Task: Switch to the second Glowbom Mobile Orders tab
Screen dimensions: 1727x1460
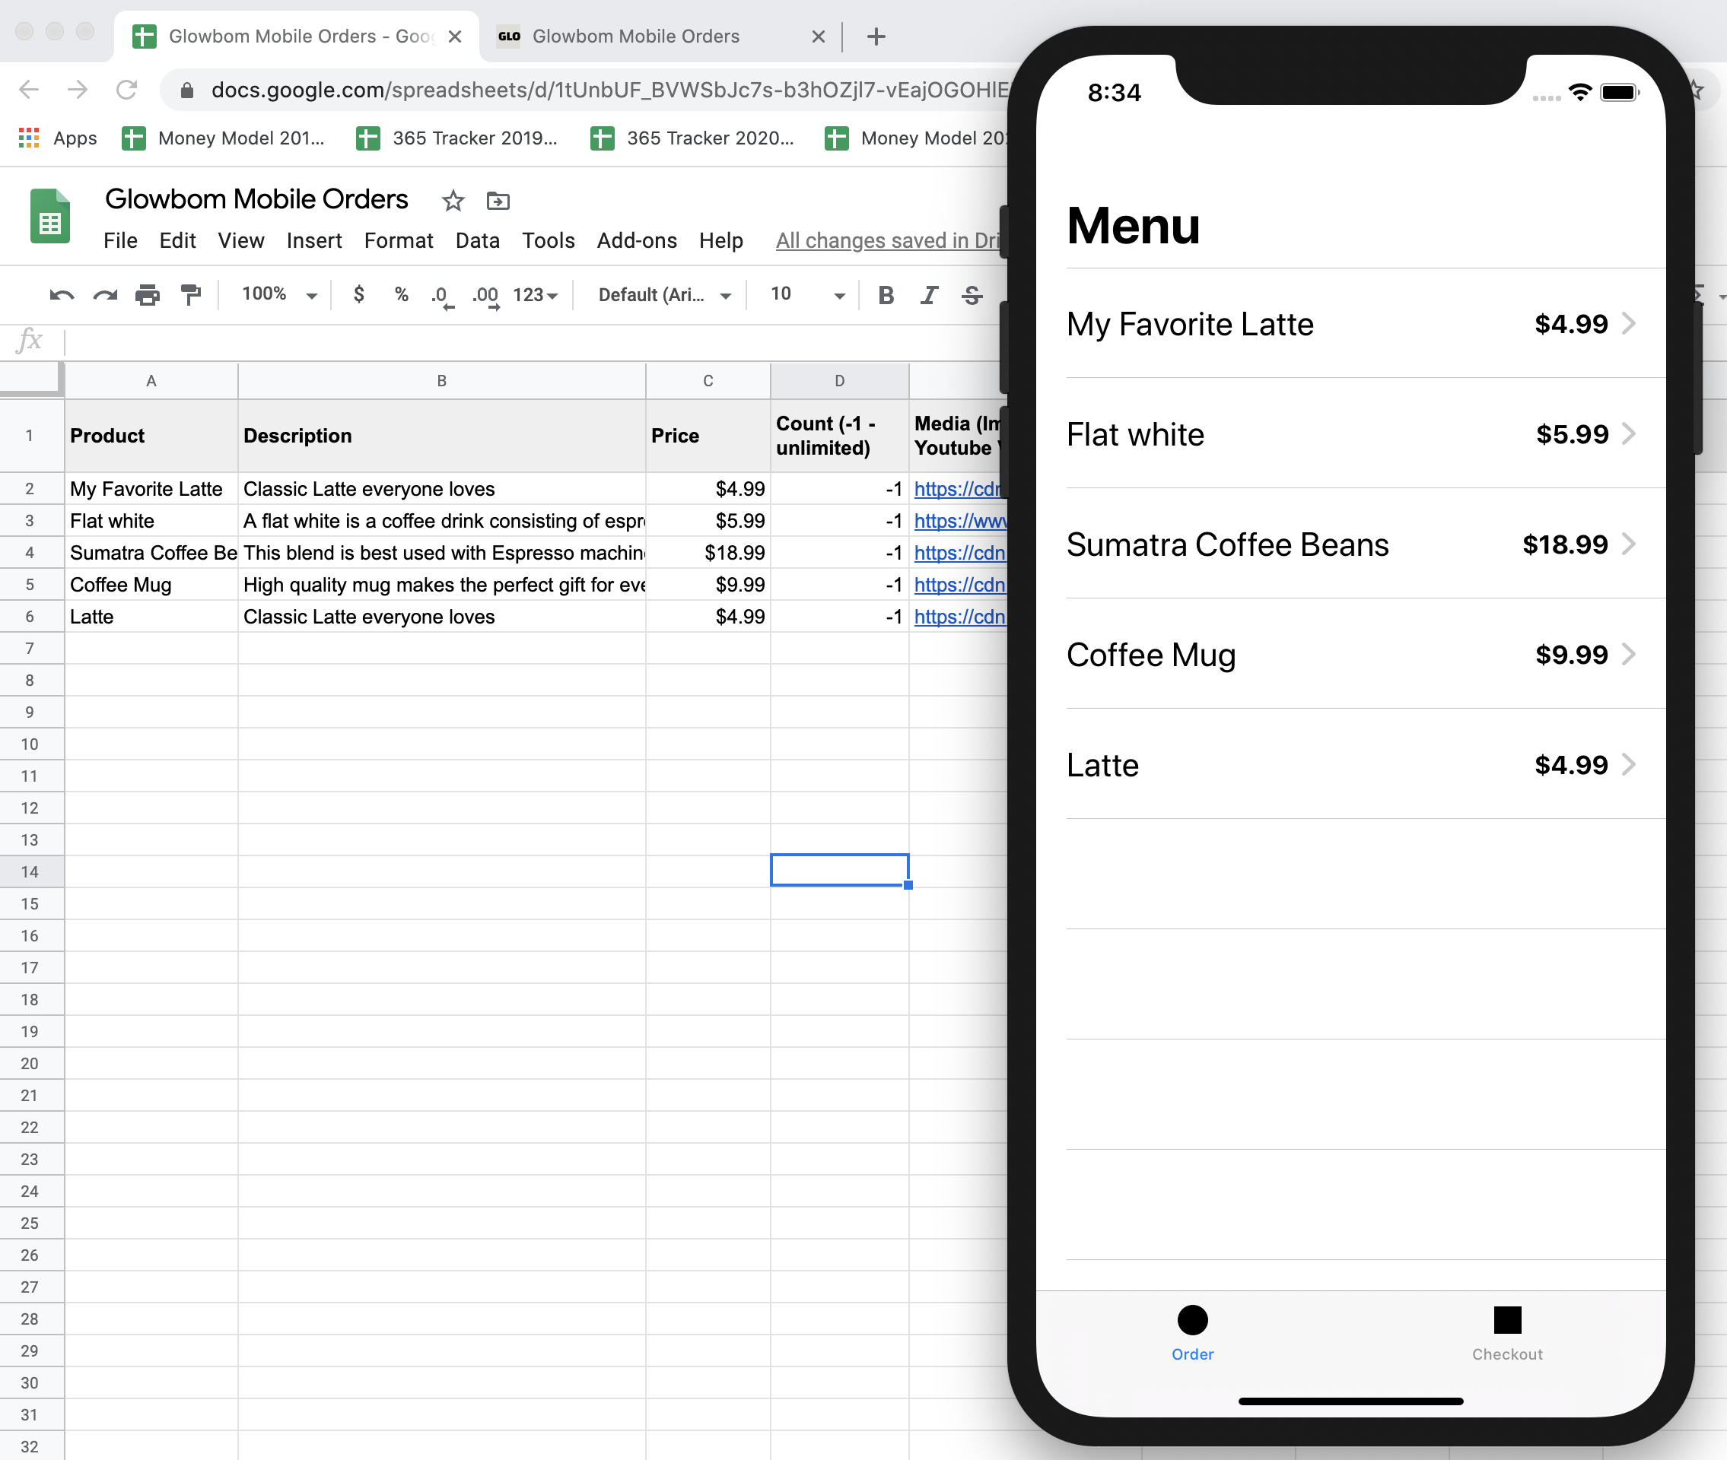Action: tap(635, 36)
